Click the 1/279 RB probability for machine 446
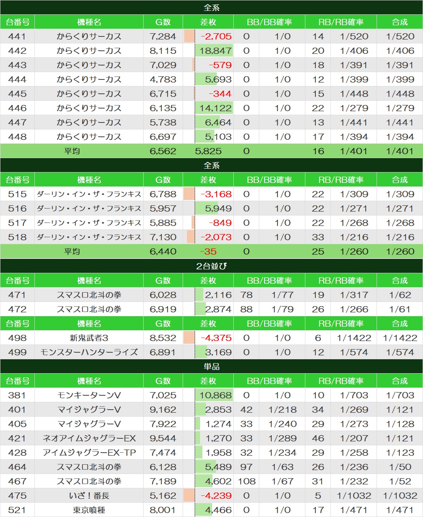 pyautogui.click(x=354, y=108)
